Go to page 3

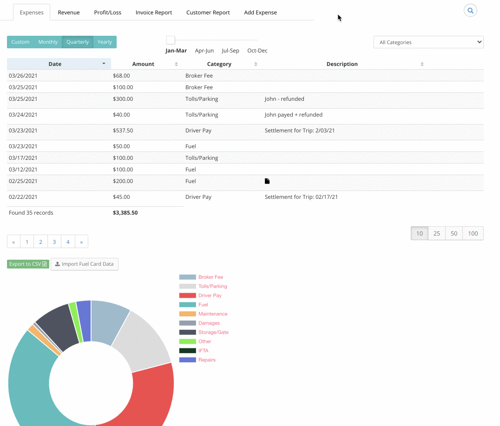click(54, 242)
